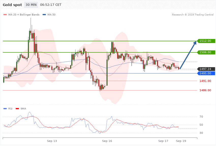Click the MA 50 legend color swatch

pos(44,14)
